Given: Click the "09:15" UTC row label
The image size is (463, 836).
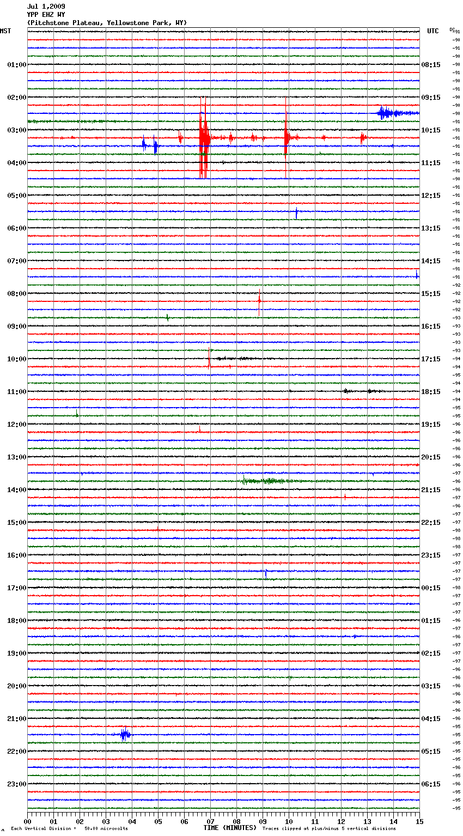Looking at the screenshot, I should pos(431,97).
